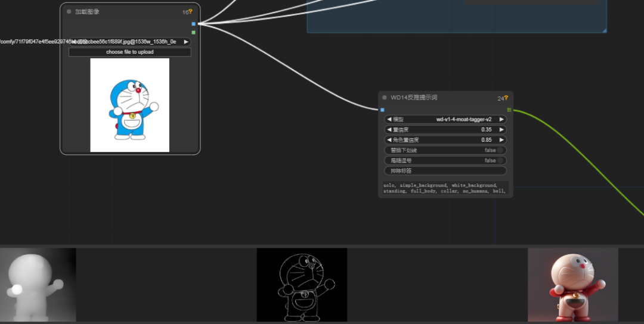Increase 角色置信度 with right arrow
This screenshot has height=324, width=644.
[501, 140]
